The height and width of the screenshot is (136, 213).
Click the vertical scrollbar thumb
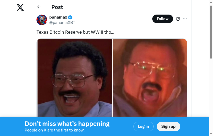211,32
